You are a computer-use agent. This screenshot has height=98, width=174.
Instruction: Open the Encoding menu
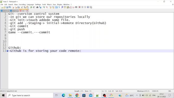coord(22,4)
